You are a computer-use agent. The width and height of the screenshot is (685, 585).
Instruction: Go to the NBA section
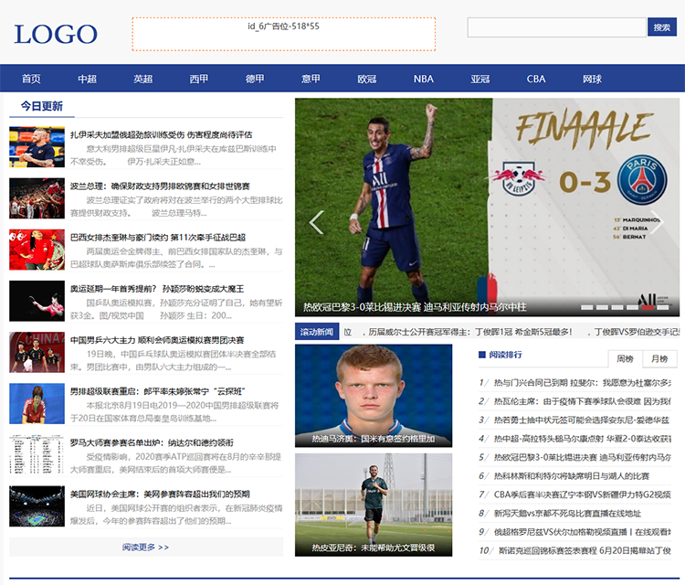[x=423, y=79]
